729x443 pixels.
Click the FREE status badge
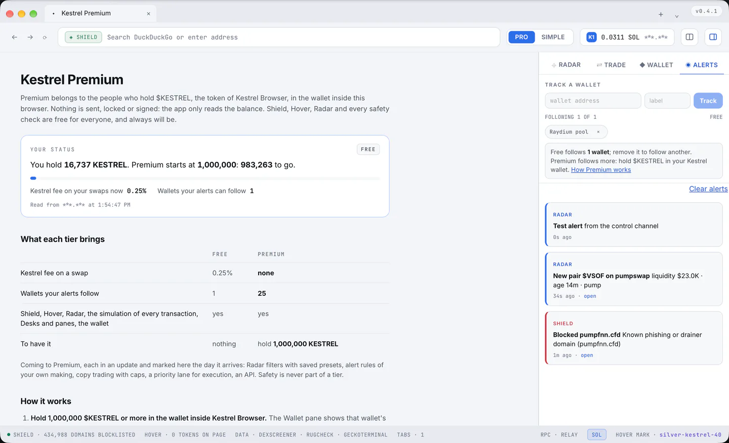click(368, 149)
